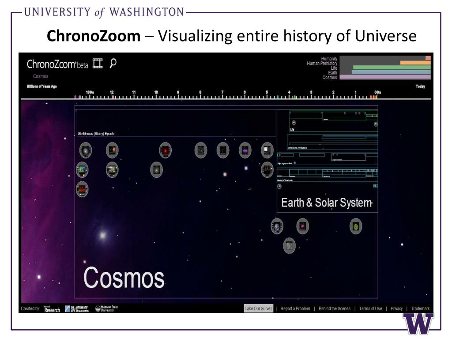This screenshot has width=452, height=339.
Task: Click the Billions of Years Ago label
Action: [x=42, y=86]
